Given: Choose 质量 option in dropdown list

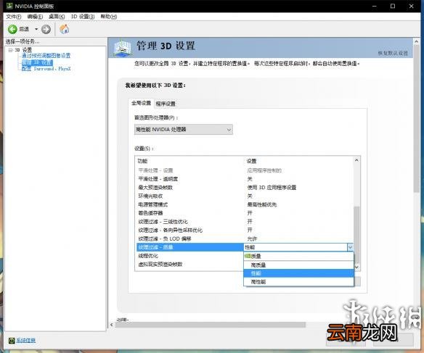Looking at the screenshot, I should click(x=298, y=256).
